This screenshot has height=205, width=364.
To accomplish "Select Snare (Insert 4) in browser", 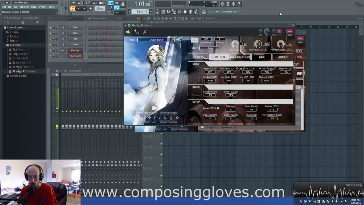I will pos(21,63).
